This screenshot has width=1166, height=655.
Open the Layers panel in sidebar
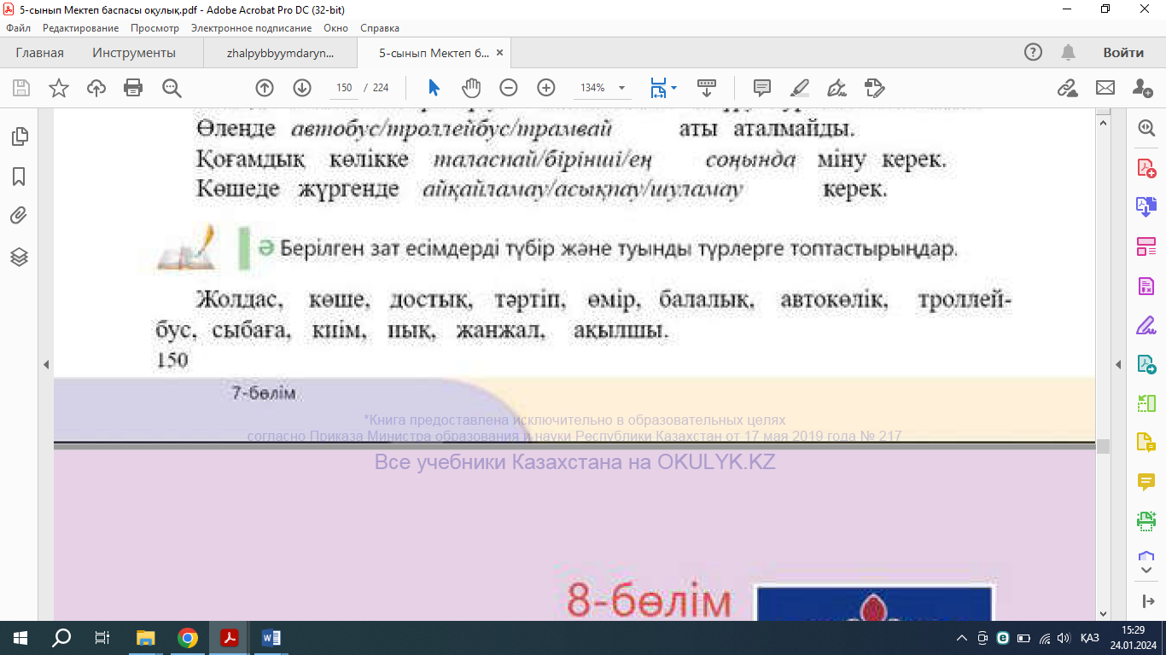[x=19, y=257]
